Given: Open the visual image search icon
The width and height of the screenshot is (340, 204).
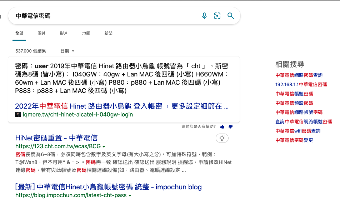Looking at the screenshot, I should [217, 16].
